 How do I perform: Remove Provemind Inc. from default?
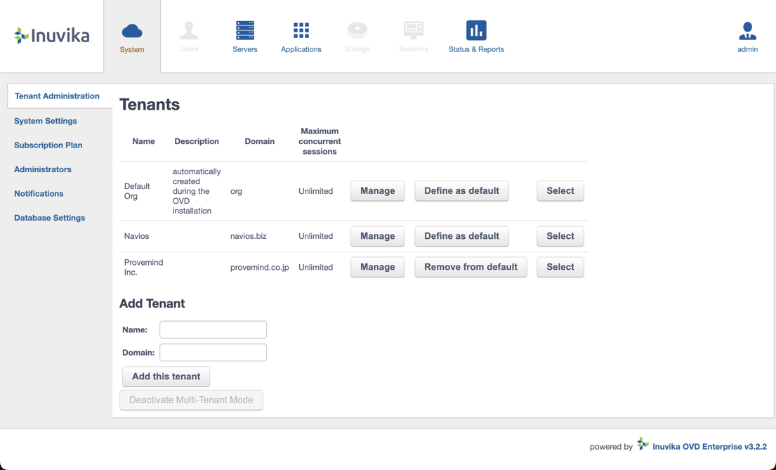471,267
